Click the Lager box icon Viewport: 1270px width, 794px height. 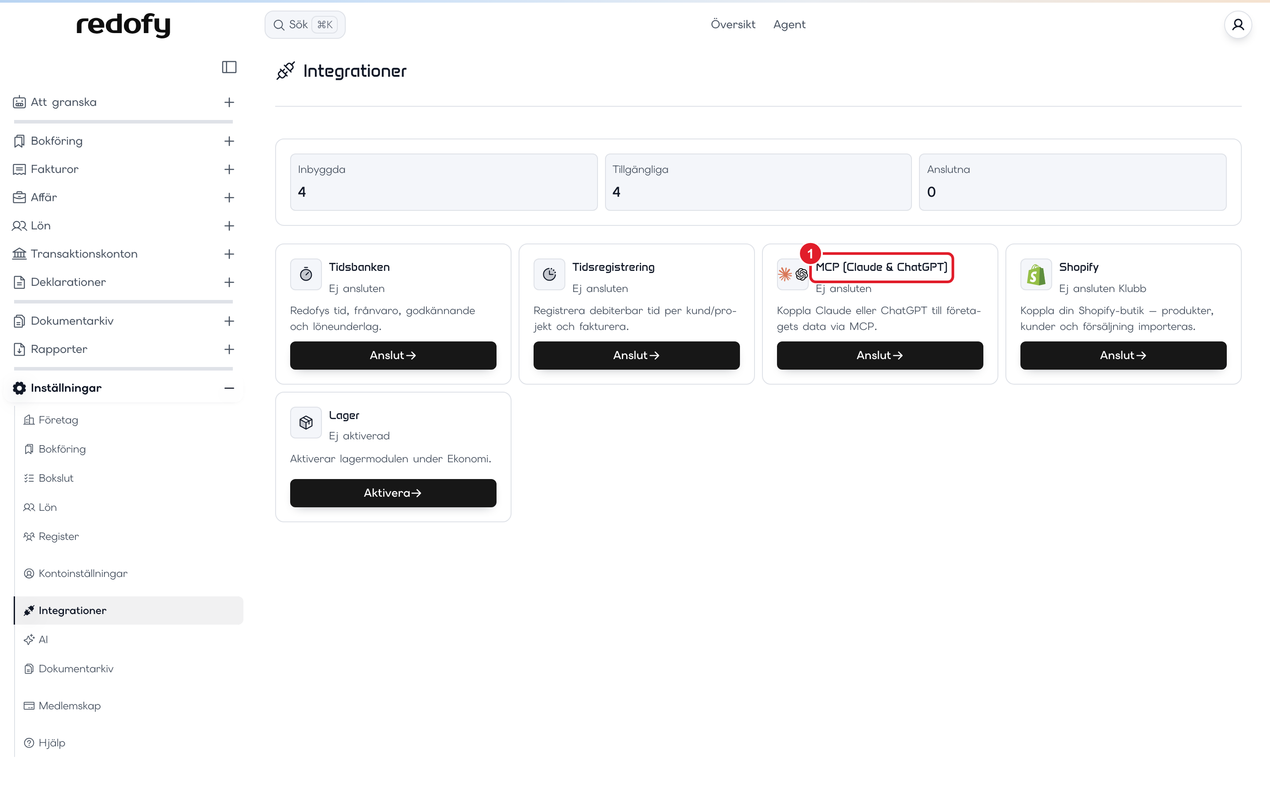(x=306, y=422)
